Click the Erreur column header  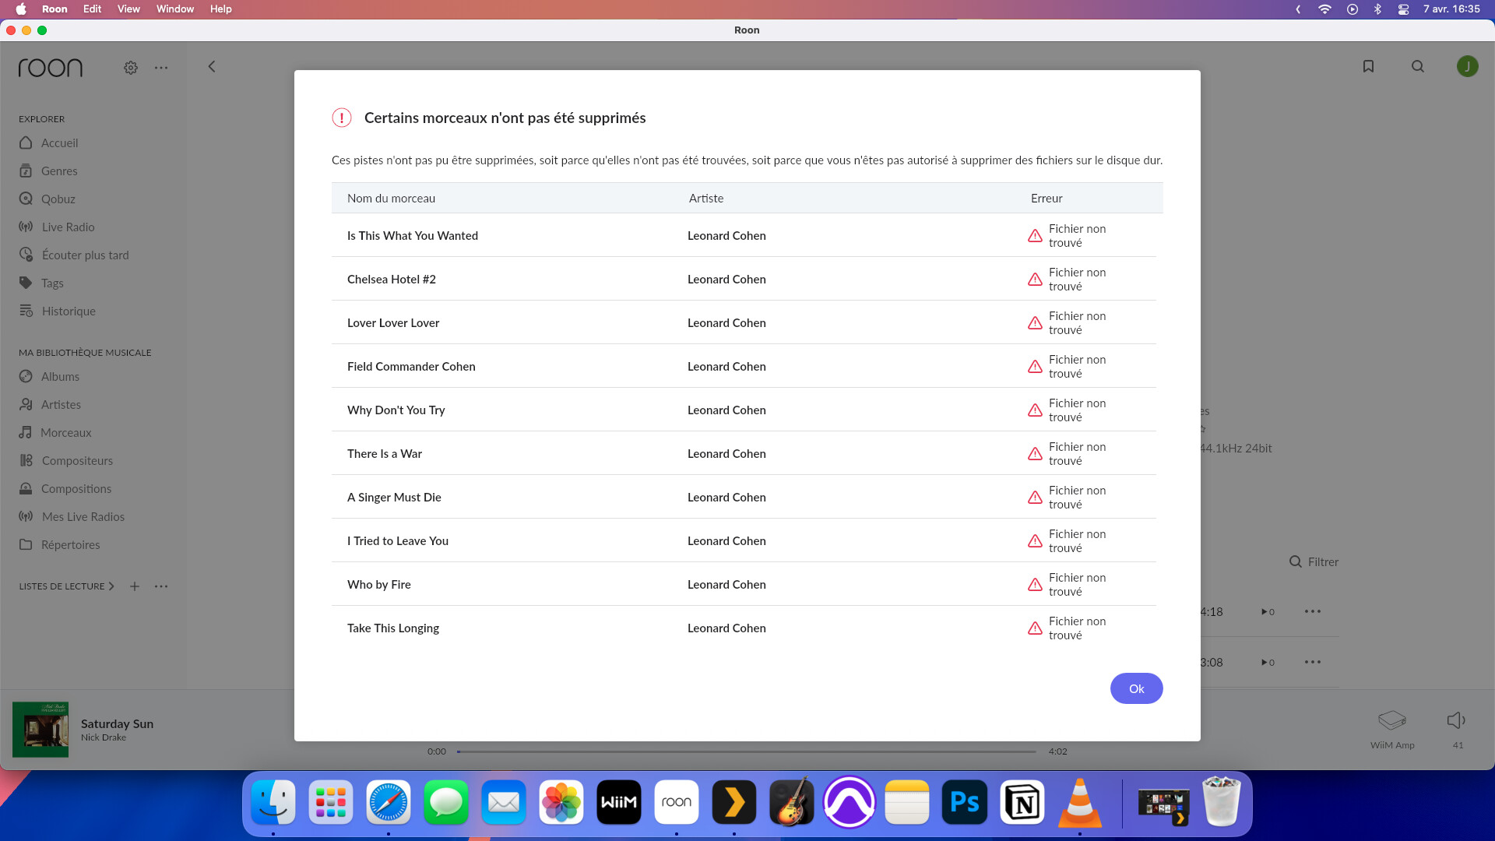coord(1046,199)
